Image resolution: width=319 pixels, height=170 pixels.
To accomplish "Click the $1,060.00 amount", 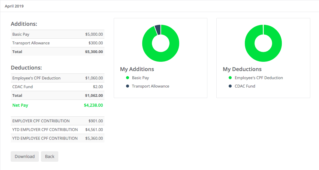I will [x=94, y=78].
